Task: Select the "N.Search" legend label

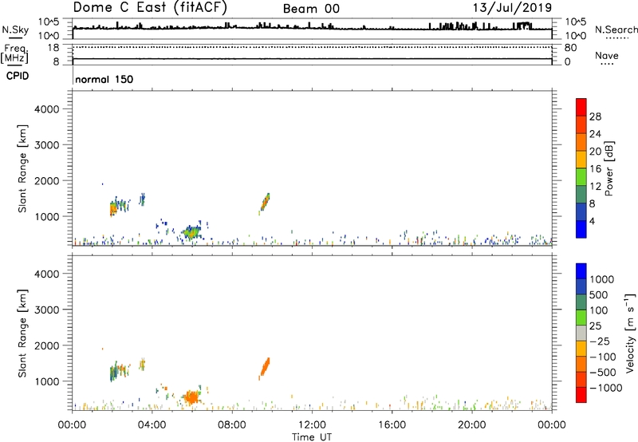Action: click(x=616, y=30)
